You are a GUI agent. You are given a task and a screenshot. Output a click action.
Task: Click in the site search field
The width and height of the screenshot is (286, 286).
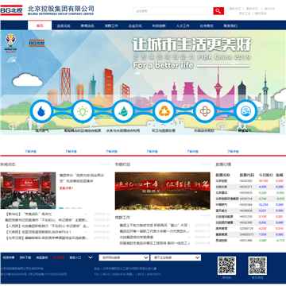[x=173, y=11]
